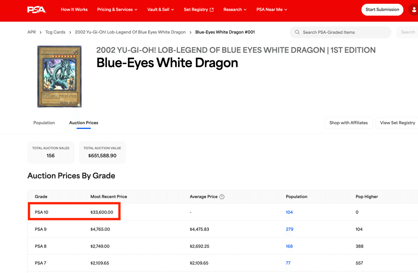Select the PSA 10 grade cell
The height and width of the screenshot is (273, 418).
coord(41,212)
